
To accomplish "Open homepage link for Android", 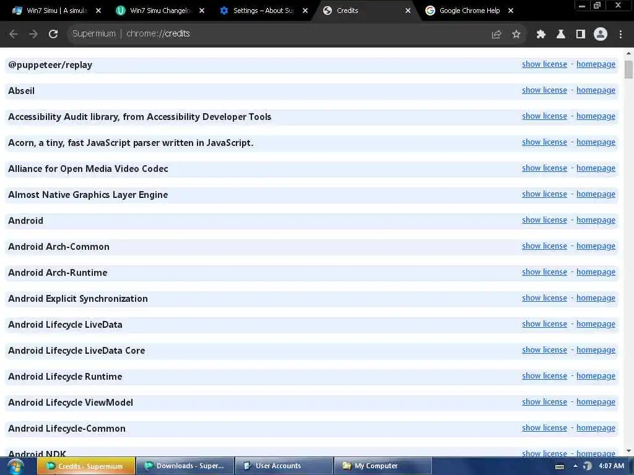I will point(596,220).
